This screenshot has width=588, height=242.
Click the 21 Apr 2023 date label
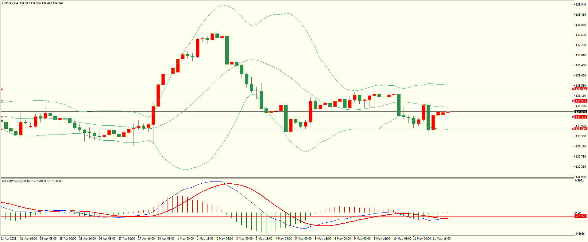tap(9, 239)
